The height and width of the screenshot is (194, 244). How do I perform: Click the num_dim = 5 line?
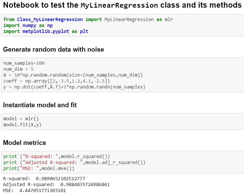tap(18, 69)
